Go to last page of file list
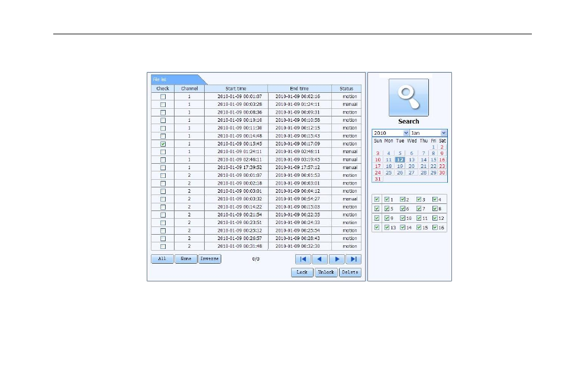565x376 pixels. coord(353,259)
